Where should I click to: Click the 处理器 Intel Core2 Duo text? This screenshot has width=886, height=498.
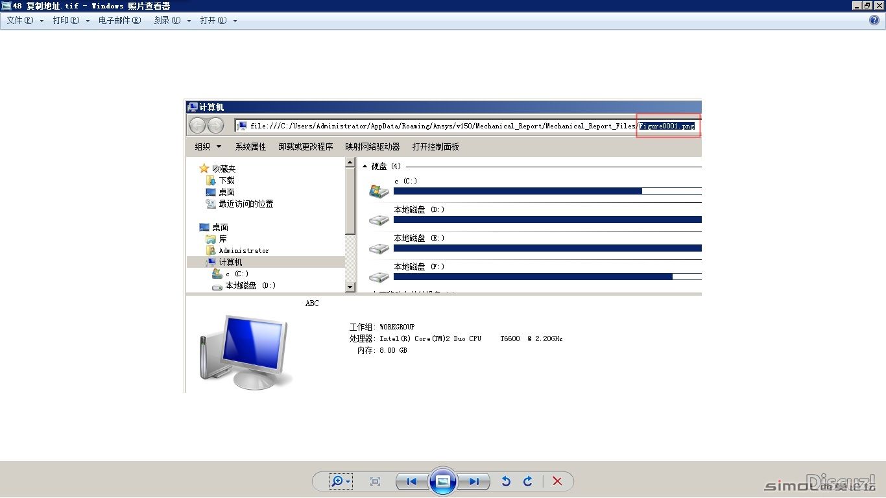point(456,338)
